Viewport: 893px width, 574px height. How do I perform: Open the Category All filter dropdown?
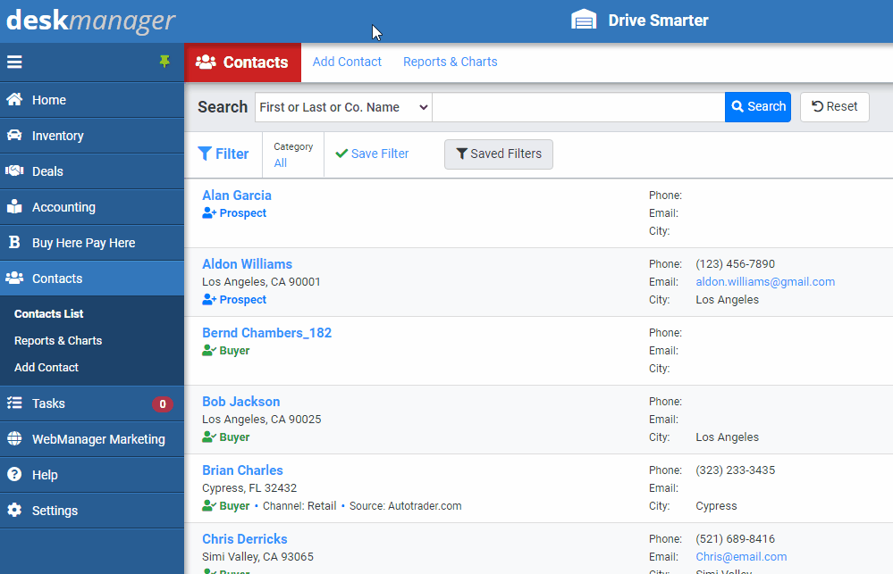point(292,154)
